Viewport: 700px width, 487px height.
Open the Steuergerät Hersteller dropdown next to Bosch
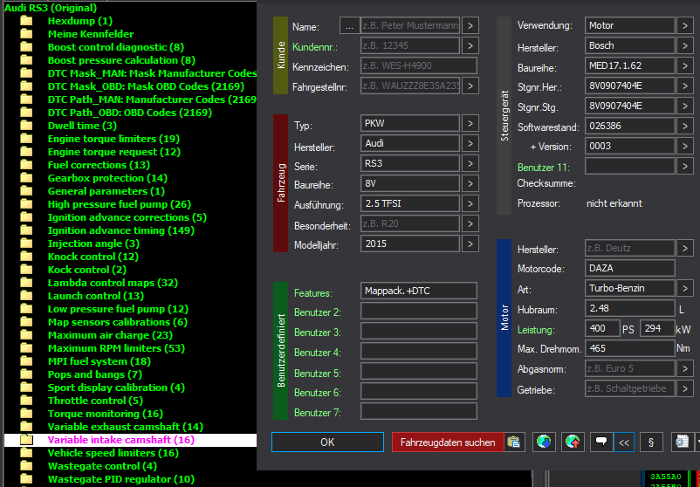click(x=685, y=45)
